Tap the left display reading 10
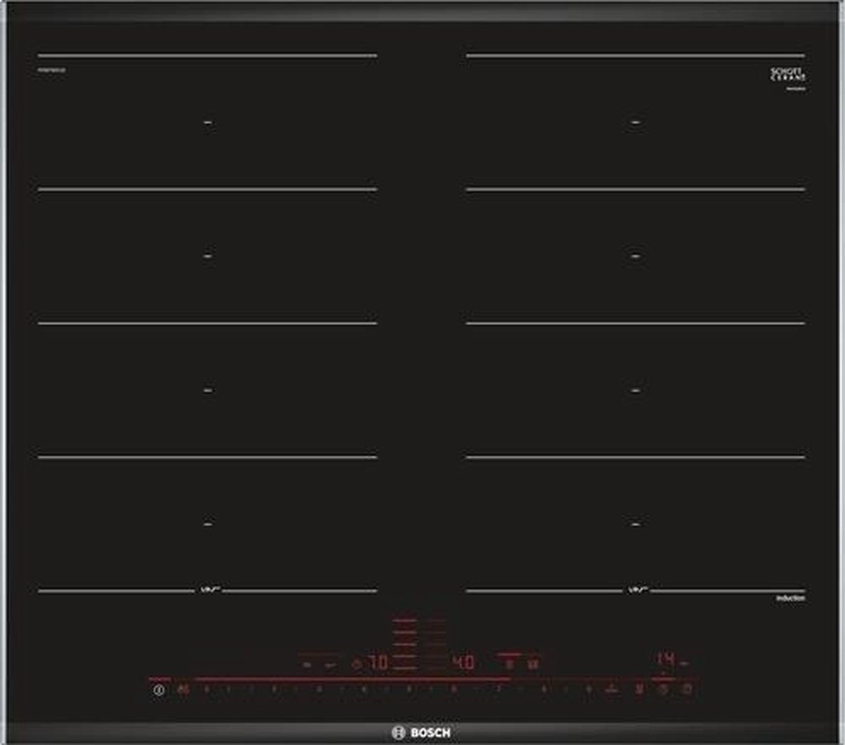845x745 pixels. [378, 663]
